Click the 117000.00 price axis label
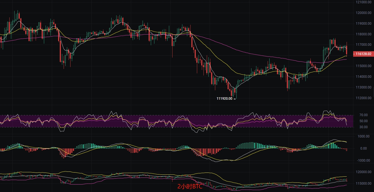The width and height of the screenshot is (374, 192). [363, 45]
